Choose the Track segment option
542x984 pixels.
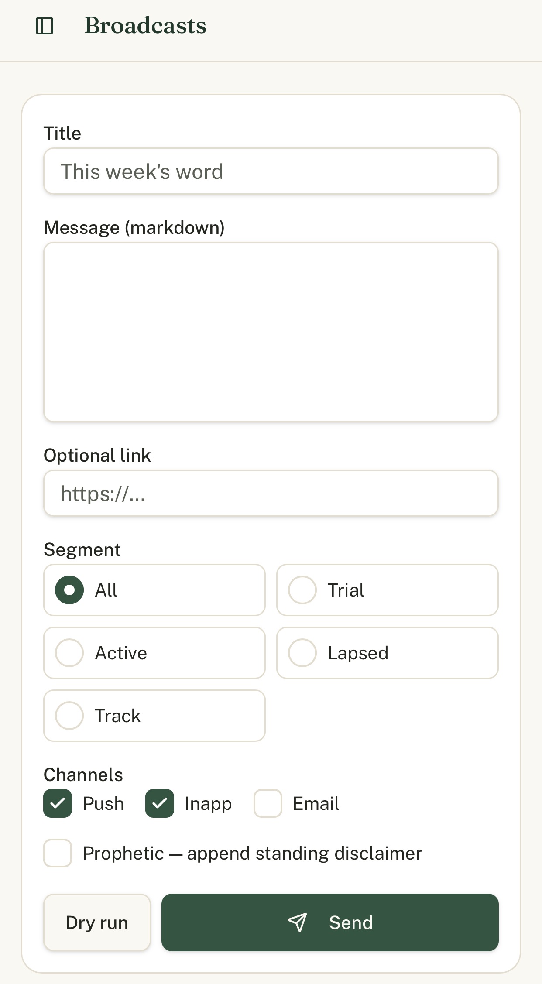click(154, 716)
